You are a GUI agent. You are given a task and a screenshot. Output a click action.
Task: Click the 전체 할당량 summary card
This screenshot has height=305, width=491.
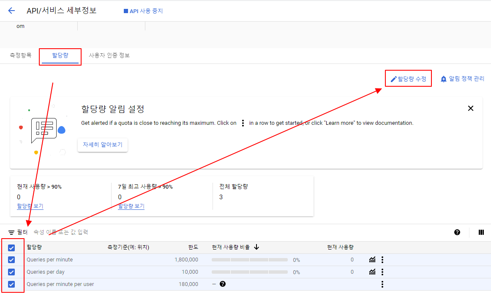(x=263, y=196)
